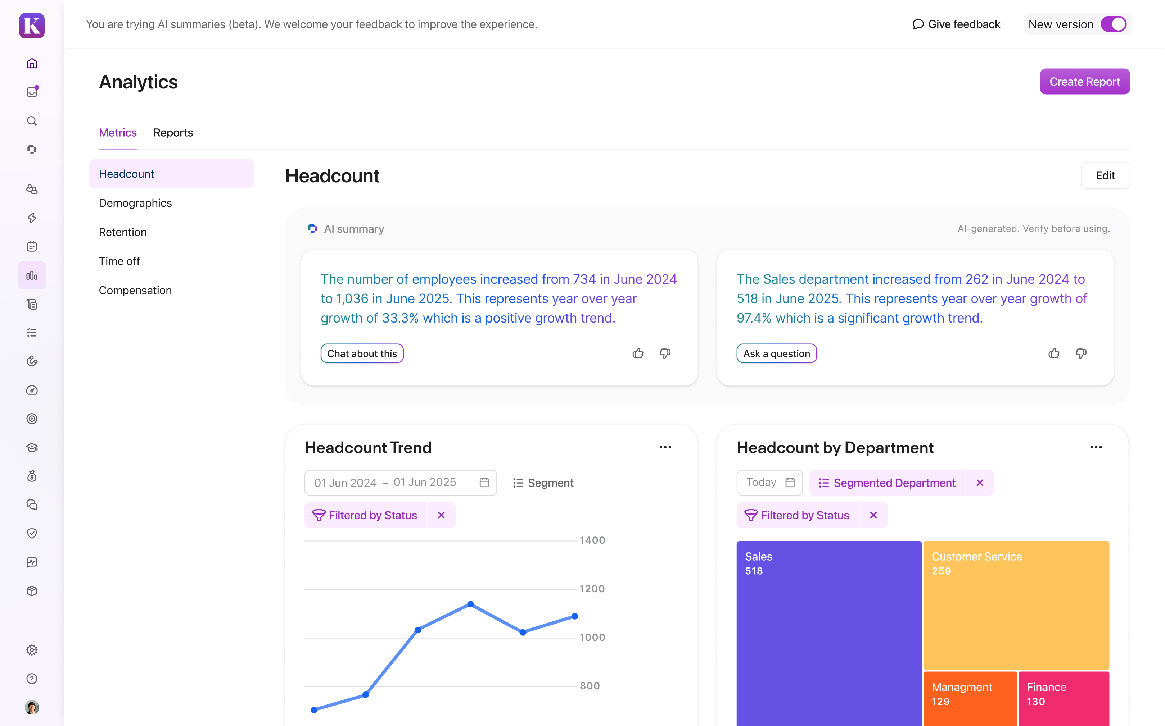Open the Analytics bar chart sidebar icon
The image size is (1165, 726).
tap(32, 275)
